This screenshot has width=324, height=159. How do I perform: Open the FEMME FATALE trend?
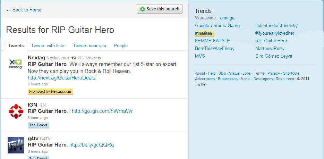coord(212,41)
